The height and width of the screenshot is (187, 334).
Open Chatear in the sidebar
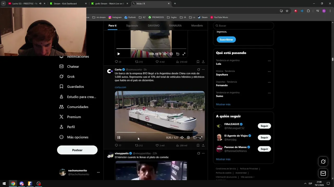click(69, 66)
